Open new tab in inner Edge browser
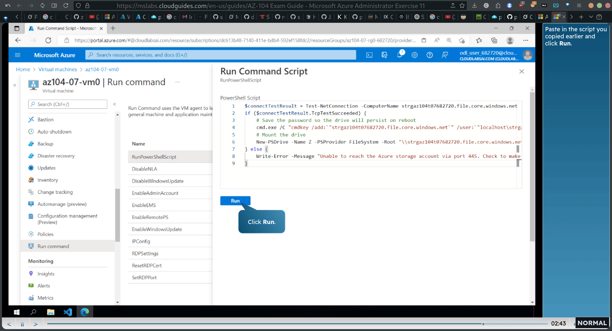Image resolution: width=612 pixels, height=331 pixels. 113,28
